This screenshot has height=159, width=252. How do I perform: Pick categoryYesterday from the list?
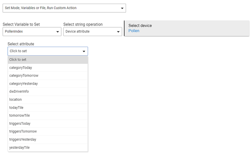pos(48,84)
